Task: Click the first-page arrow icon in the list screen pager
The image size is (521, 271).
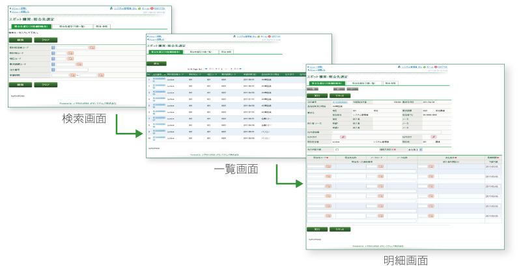Action: [x=206, y=68]
